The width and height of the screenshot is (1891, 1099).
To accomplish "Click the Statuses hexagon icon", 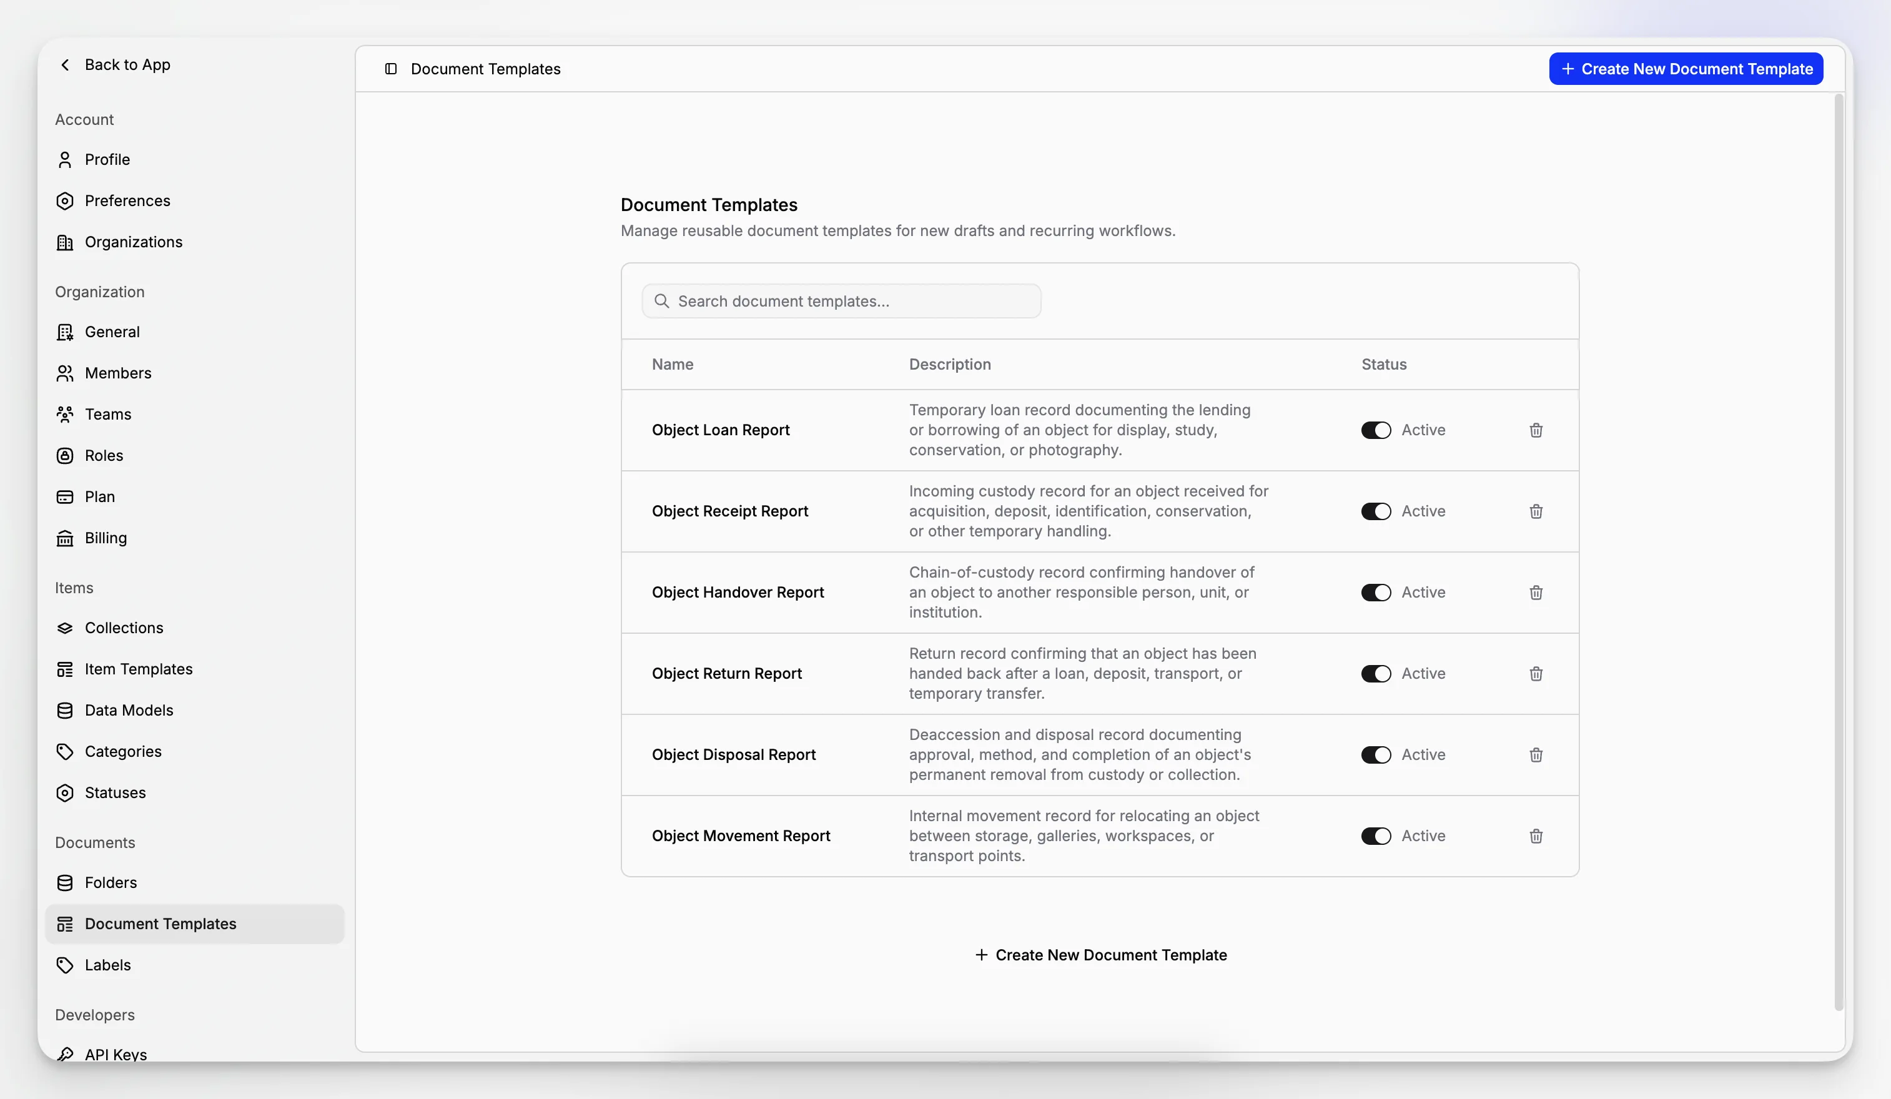I will pos(66,794).
